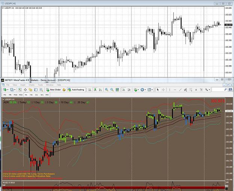
Task: Click the current price tag on upper chart scale
Action: [x=228, y=25]
